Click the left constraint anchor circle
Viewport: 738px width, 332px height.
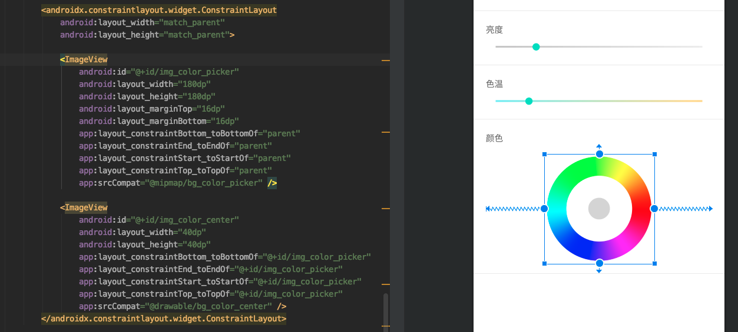(544, 209)
